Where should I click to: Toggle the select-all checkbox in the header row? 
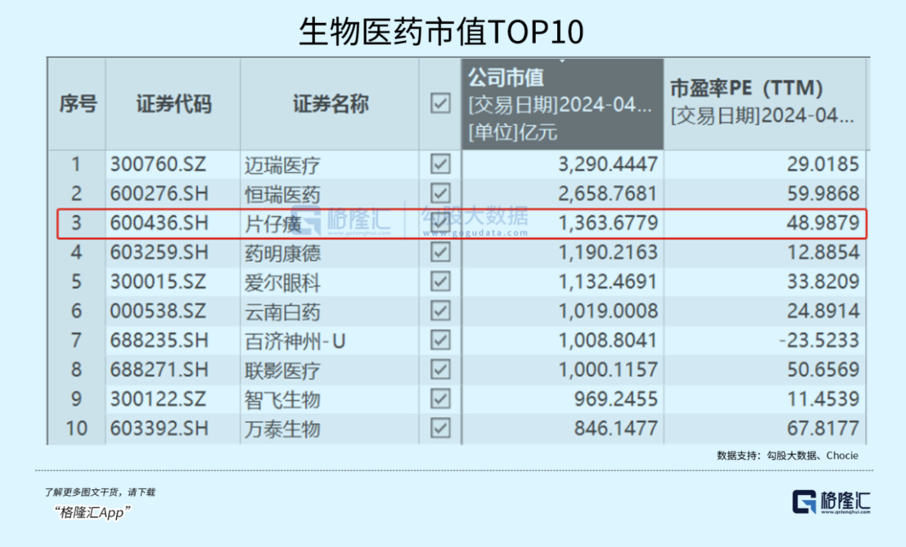coord(440,104)
